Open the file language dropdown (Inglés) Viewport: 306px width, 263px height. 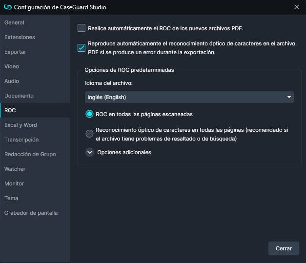(x=189, y=97)
